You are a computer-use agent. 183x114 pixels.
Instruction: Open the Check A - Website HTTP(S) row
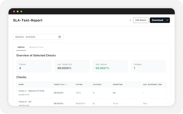click(x=32, y=91)
